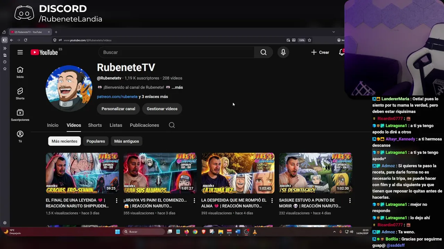Screen dimensions: 444x249
Task: Reset the 150% zoom level badge
Action: (301, 40)
